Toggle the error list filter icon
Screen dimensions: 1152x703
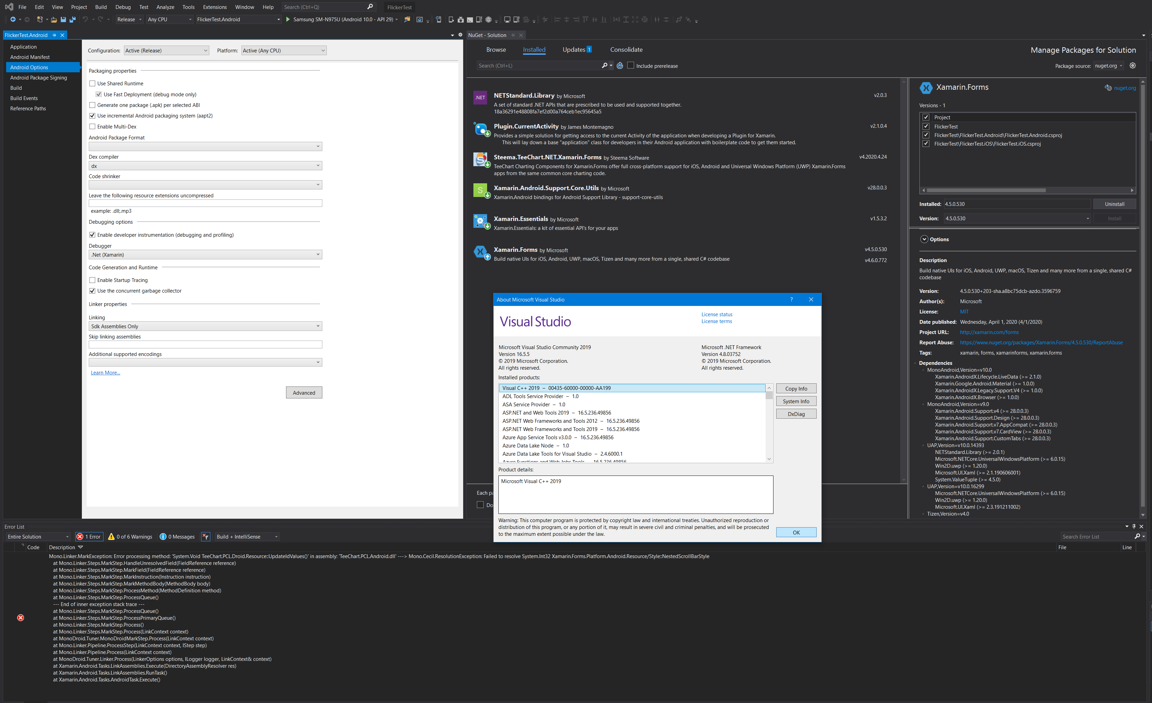pos(205,536)
